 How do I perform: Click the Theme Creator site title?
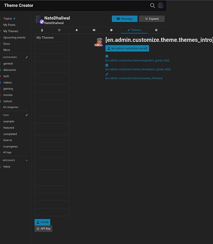pos(19,5)
